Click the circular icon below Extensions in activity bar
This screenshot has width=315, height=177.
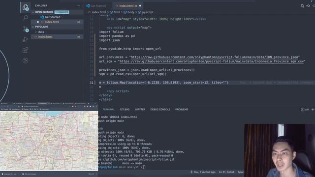pyautogui.click(x=25, y=60)
